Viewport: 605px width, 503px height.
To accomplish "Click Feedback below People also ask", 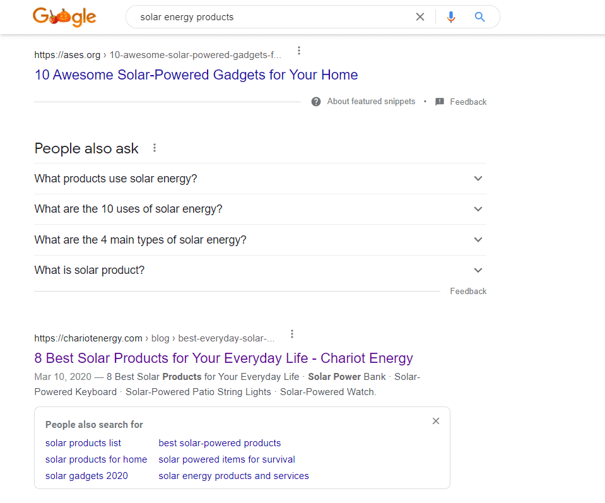I will click(468, 291).
